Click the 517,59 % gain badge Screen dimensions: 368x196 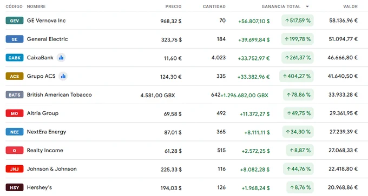coord(298,21)
